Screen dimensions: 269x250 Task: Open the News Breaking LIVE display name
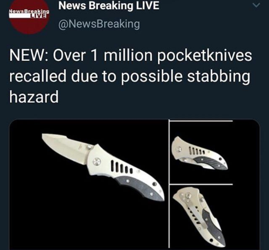click(109, 6)
